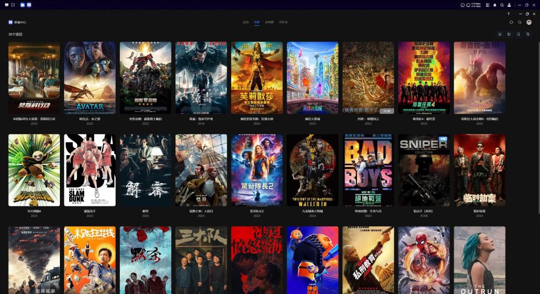
Task: Open the 私刑教育 Equalizer poster
Action: coord(368,260)
